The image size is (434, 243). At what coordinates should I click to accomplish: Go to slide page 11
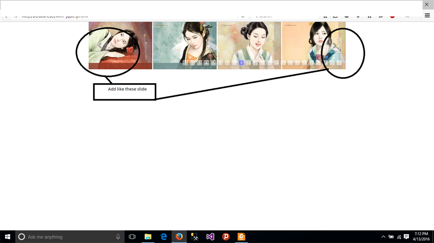(x=255, y=63)
